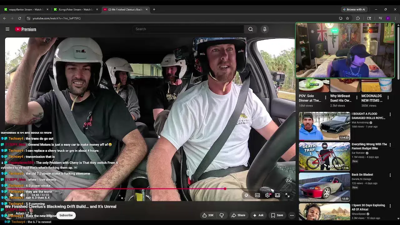Open video player settings gear
This screenshot has height=225, width=400.
tap(268, 195)
